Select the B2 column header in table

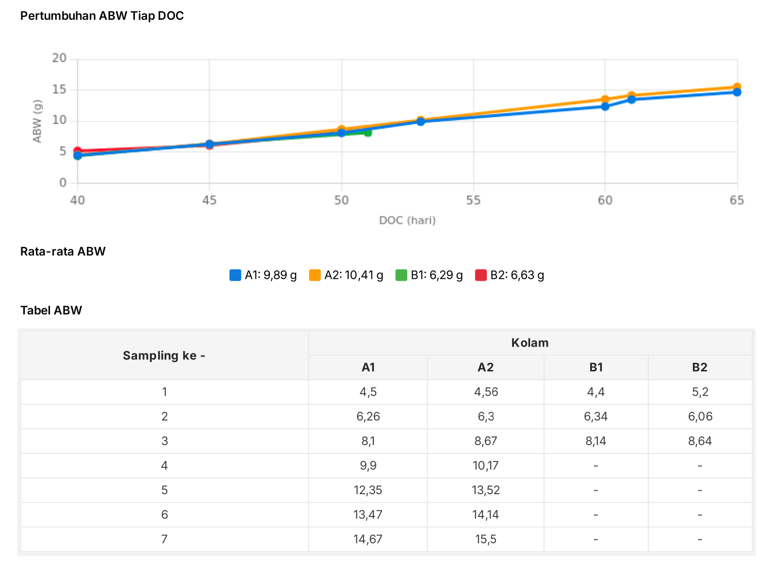[x=700, y=368]
